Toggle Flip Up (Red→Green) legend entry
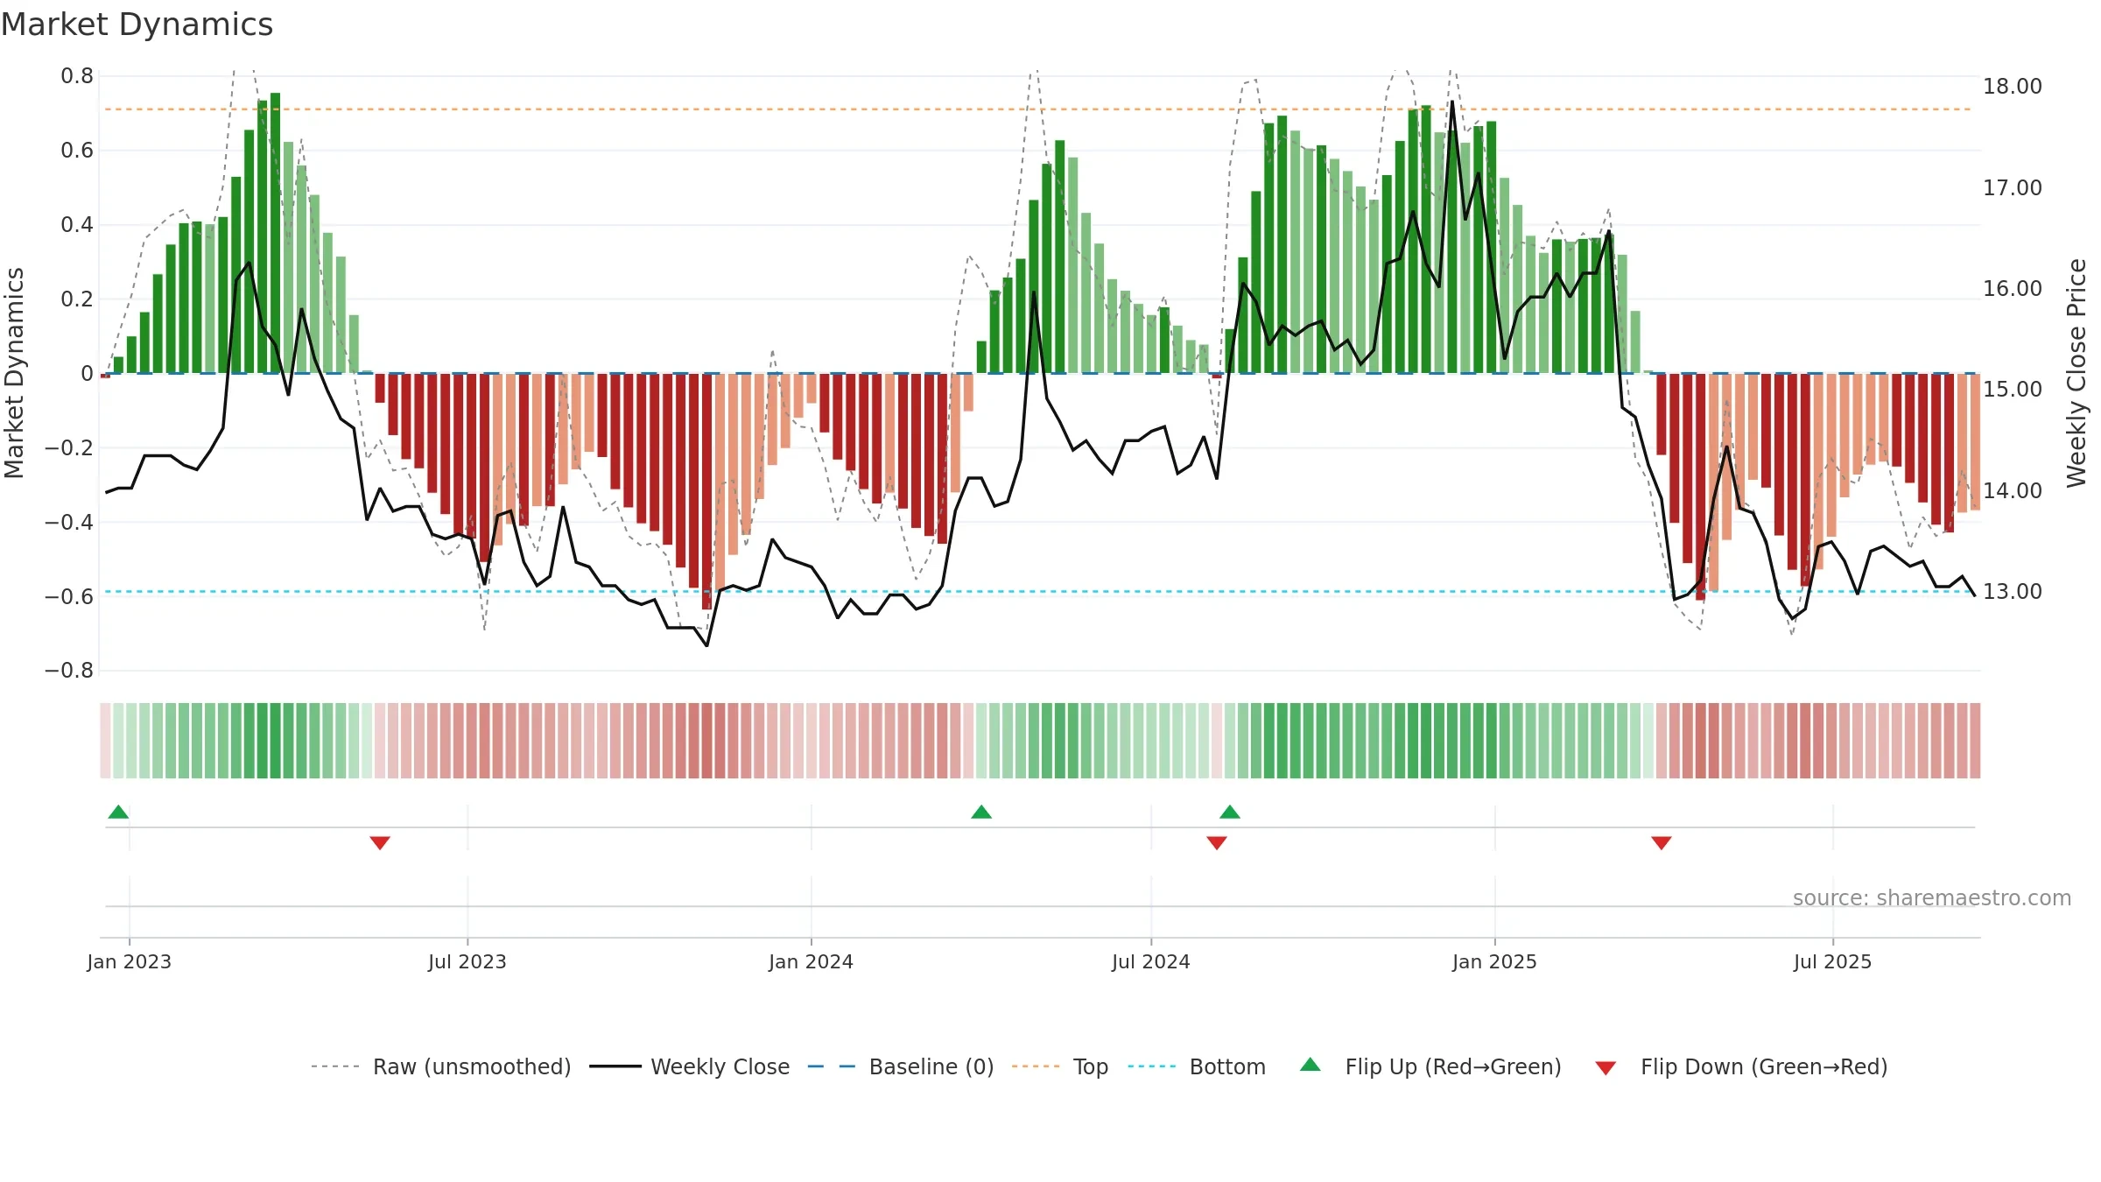 click(1431, 1066)
